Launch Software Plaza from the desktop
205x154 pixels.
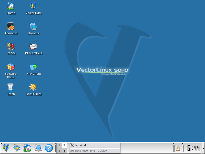(11, 67)
